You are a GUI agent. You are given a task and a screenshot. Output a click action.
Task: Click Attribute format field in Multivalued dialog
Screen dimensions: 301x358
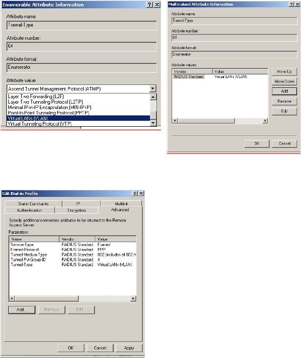point(235,55)
